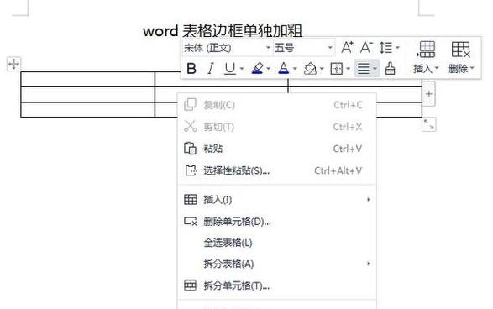Screen dimensions: 493x309
Task: Click the 插入 table insert button
Action: pyautogui.click(x=426, y=57)
